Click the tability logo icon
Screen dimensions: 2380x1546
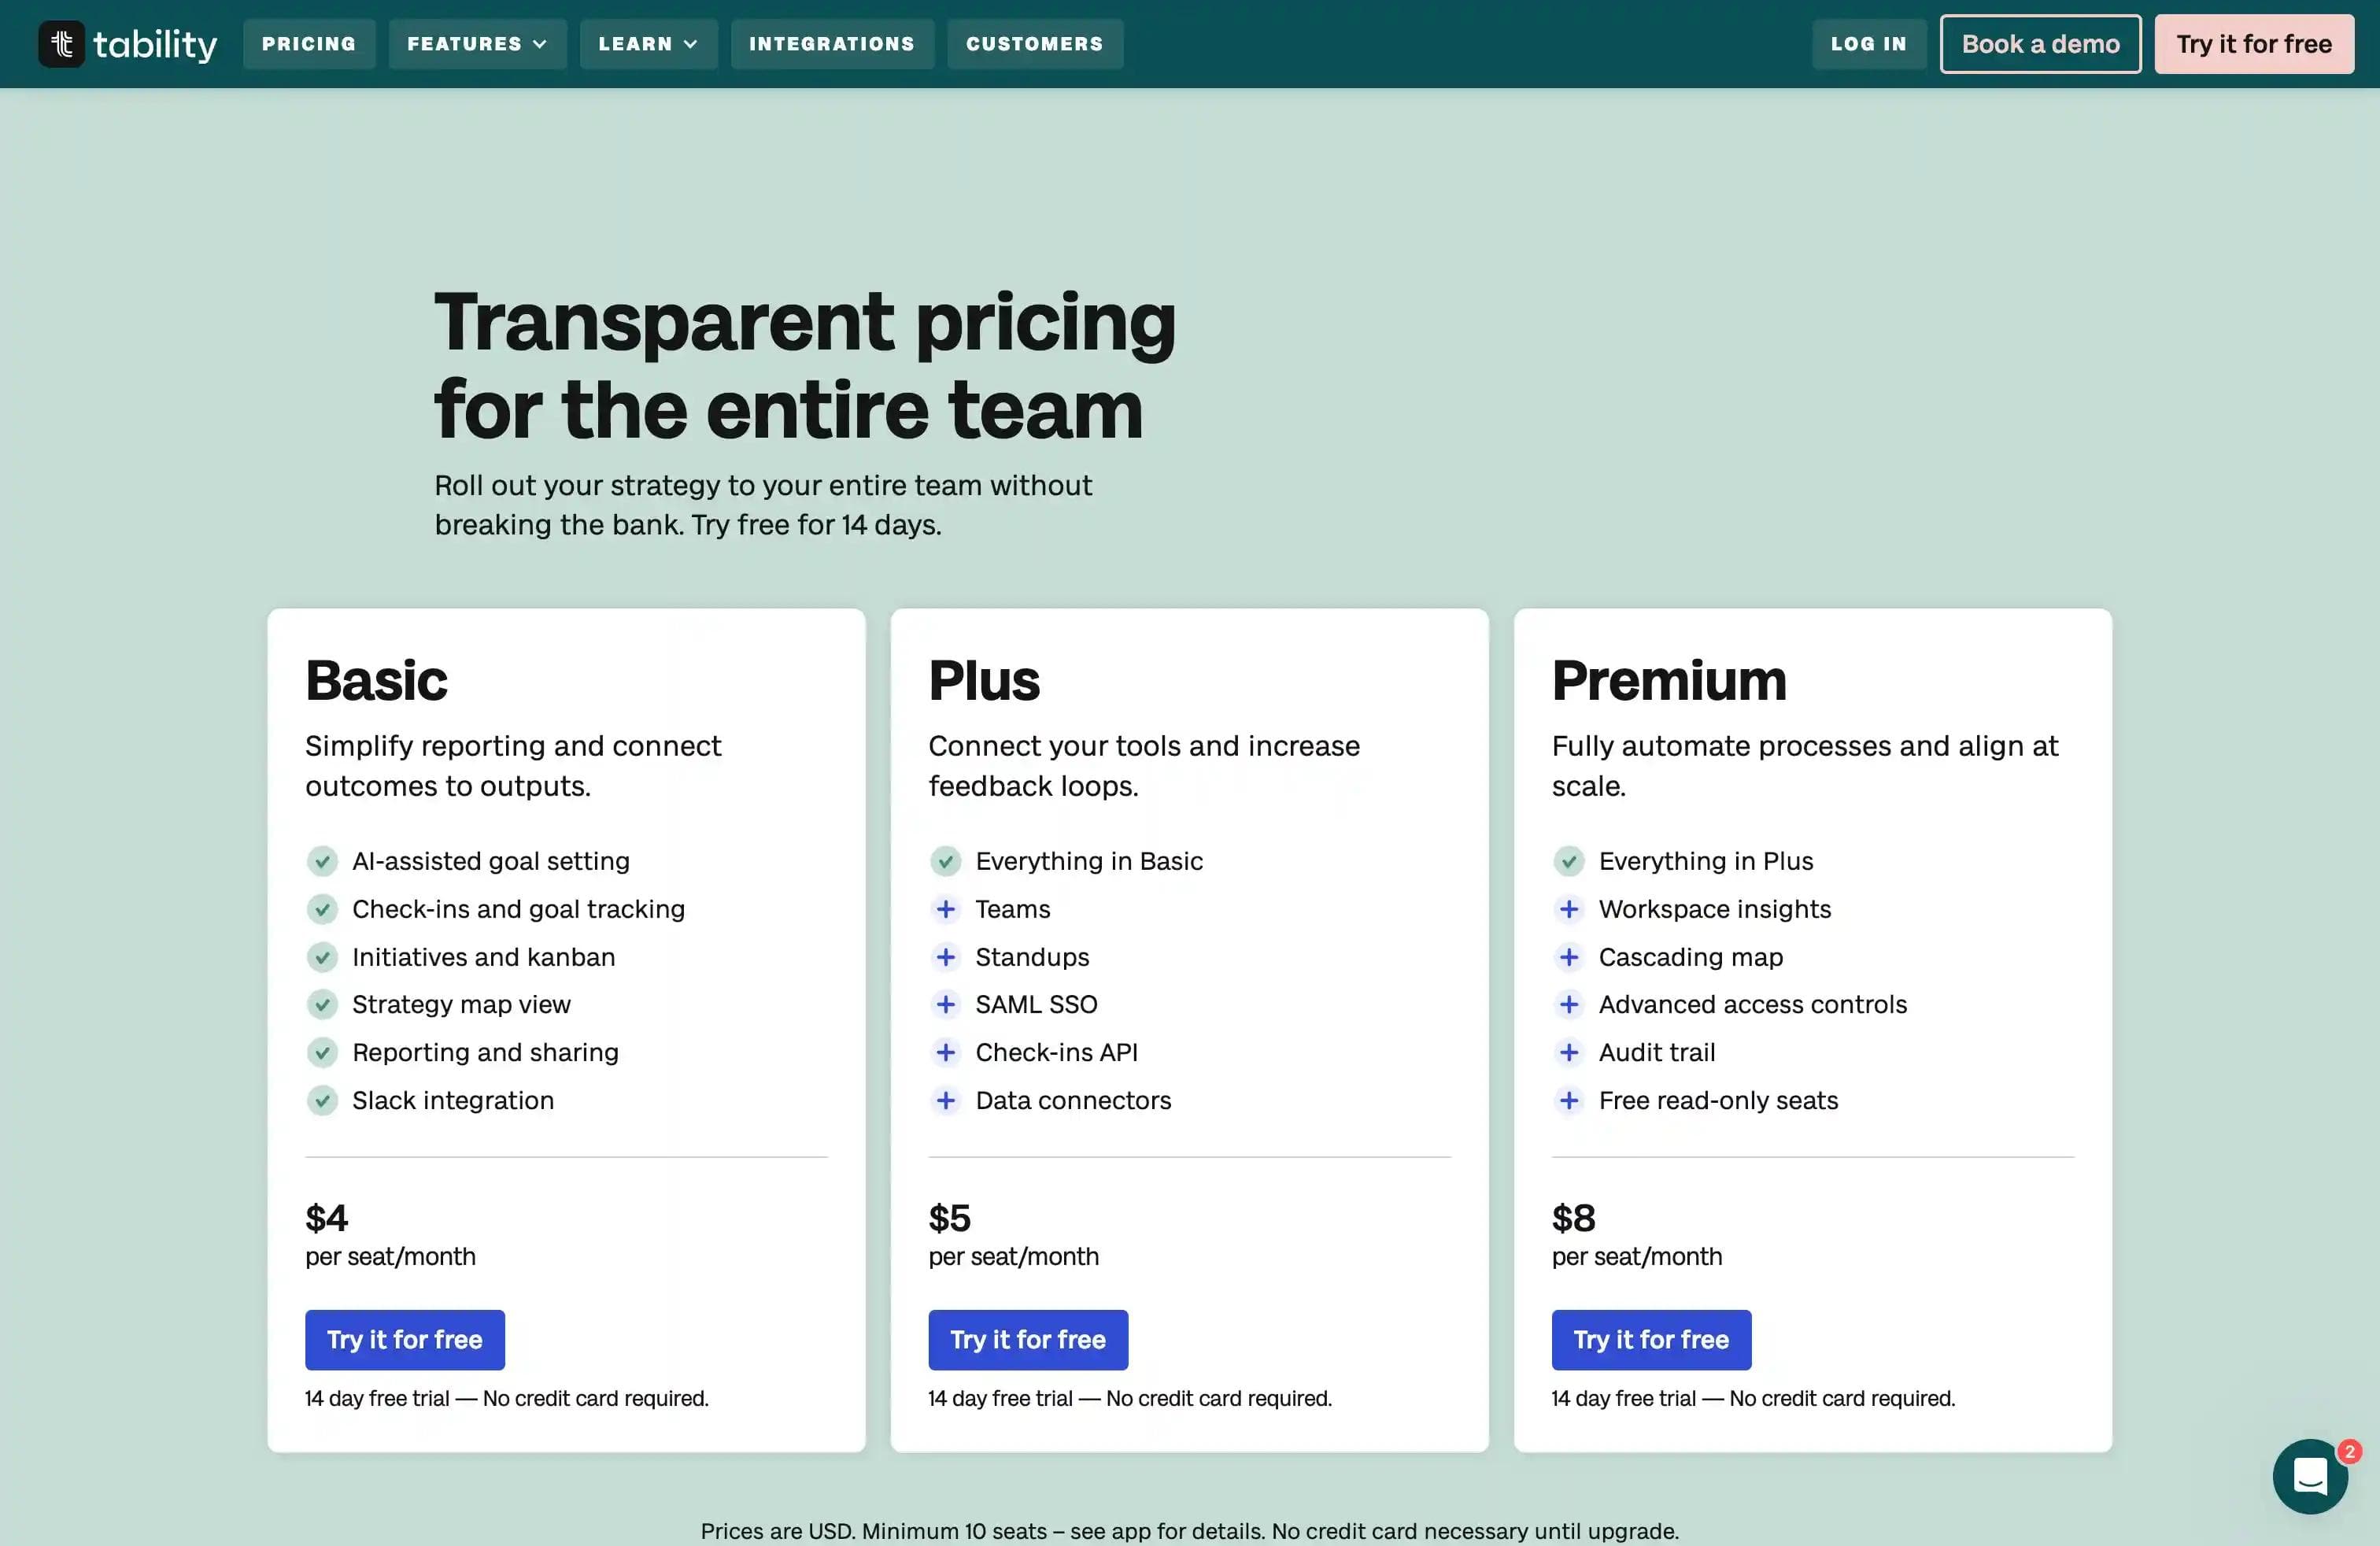tap(60, 44)
